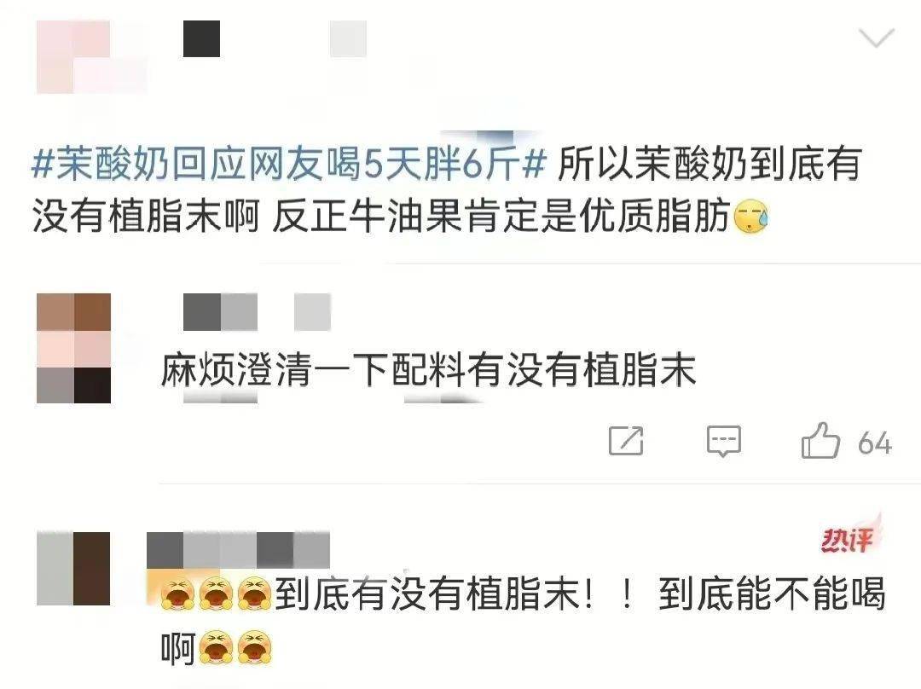
Task: View the hot comment author's avatar
Action: (73, 569)
